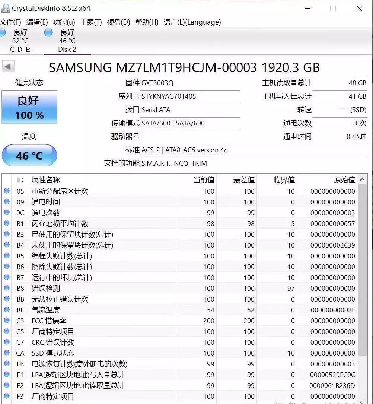Screen dimensions: 373x404
Task: Click status dot for attribute EB row
Action: click(7, 363)
